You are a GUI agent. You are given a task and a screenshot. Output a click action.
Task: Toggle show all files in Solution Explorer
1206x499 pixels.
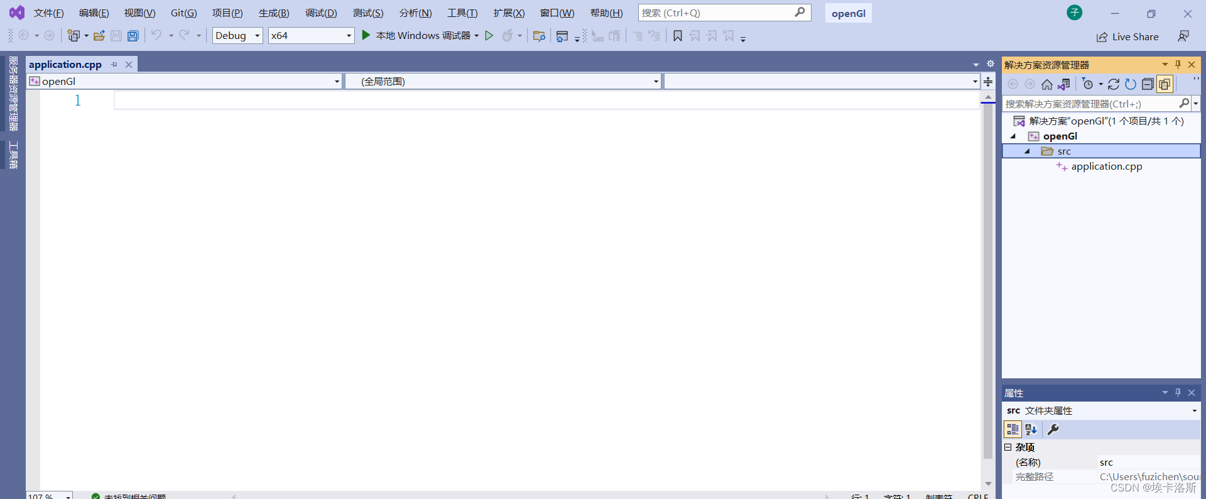1165,84
